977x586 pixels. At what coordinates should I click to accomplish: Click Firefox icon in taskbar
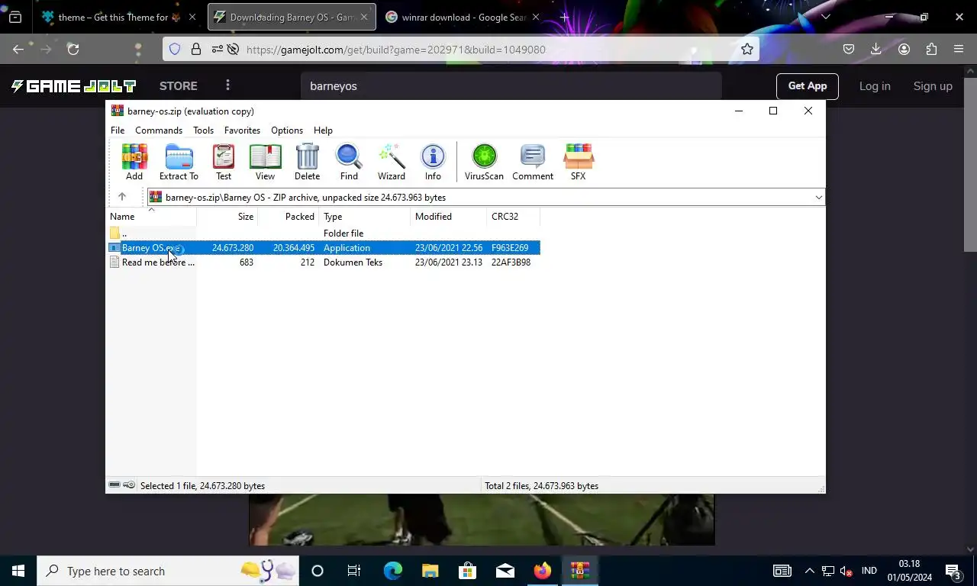(x=543, y=571)
